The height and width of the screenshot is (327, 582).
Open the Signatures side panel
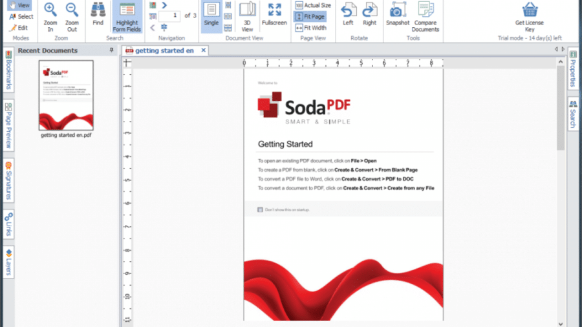click(8, 180)
